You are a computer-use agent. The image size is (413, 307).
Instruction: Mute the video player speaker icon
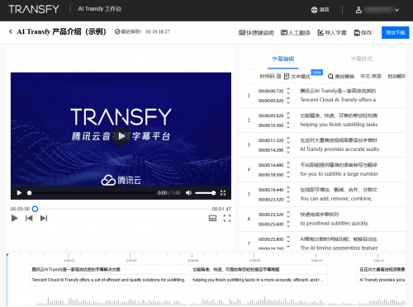(x=188, y=193)
